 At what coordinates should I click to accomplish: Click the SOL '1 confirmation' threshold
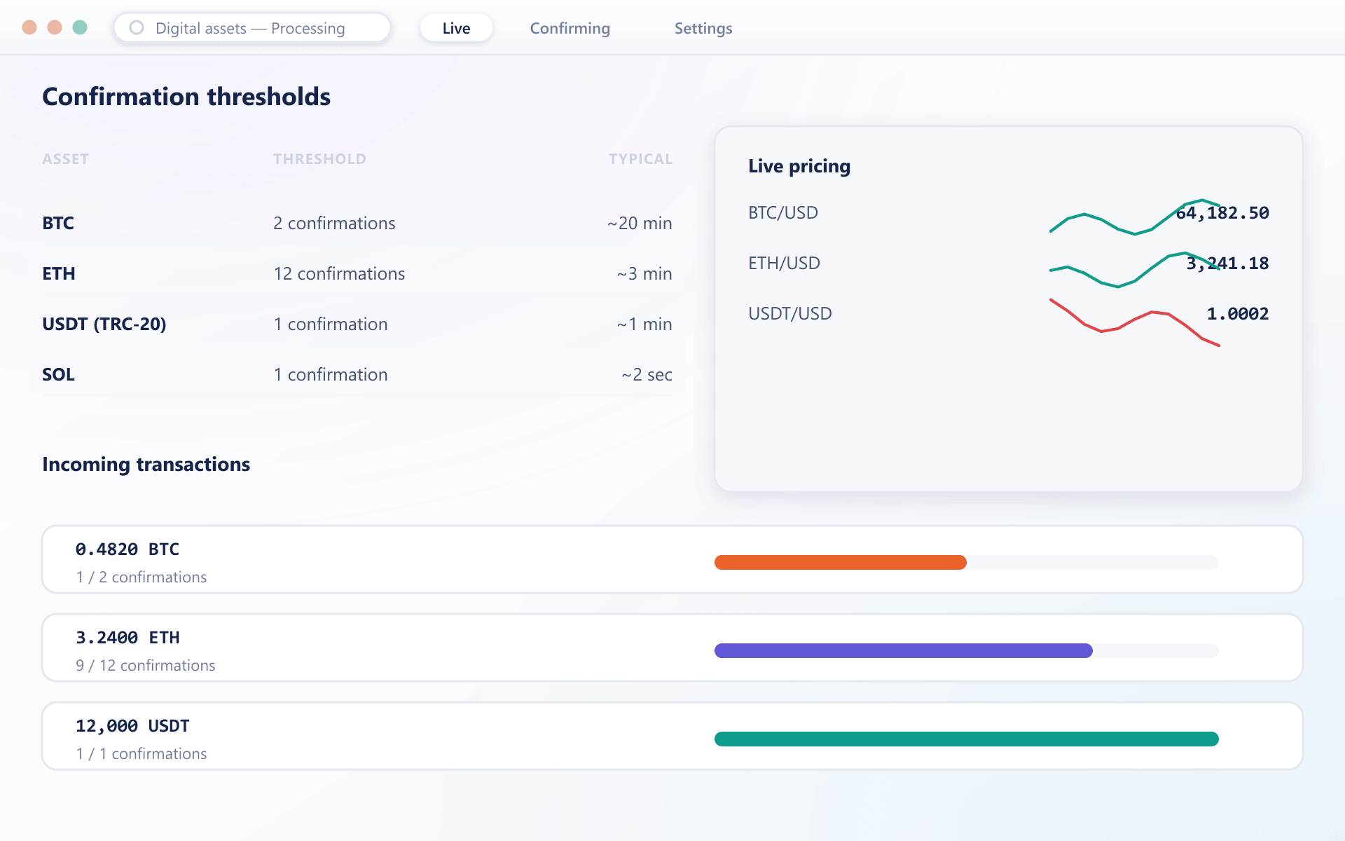[x=331, y=374]
